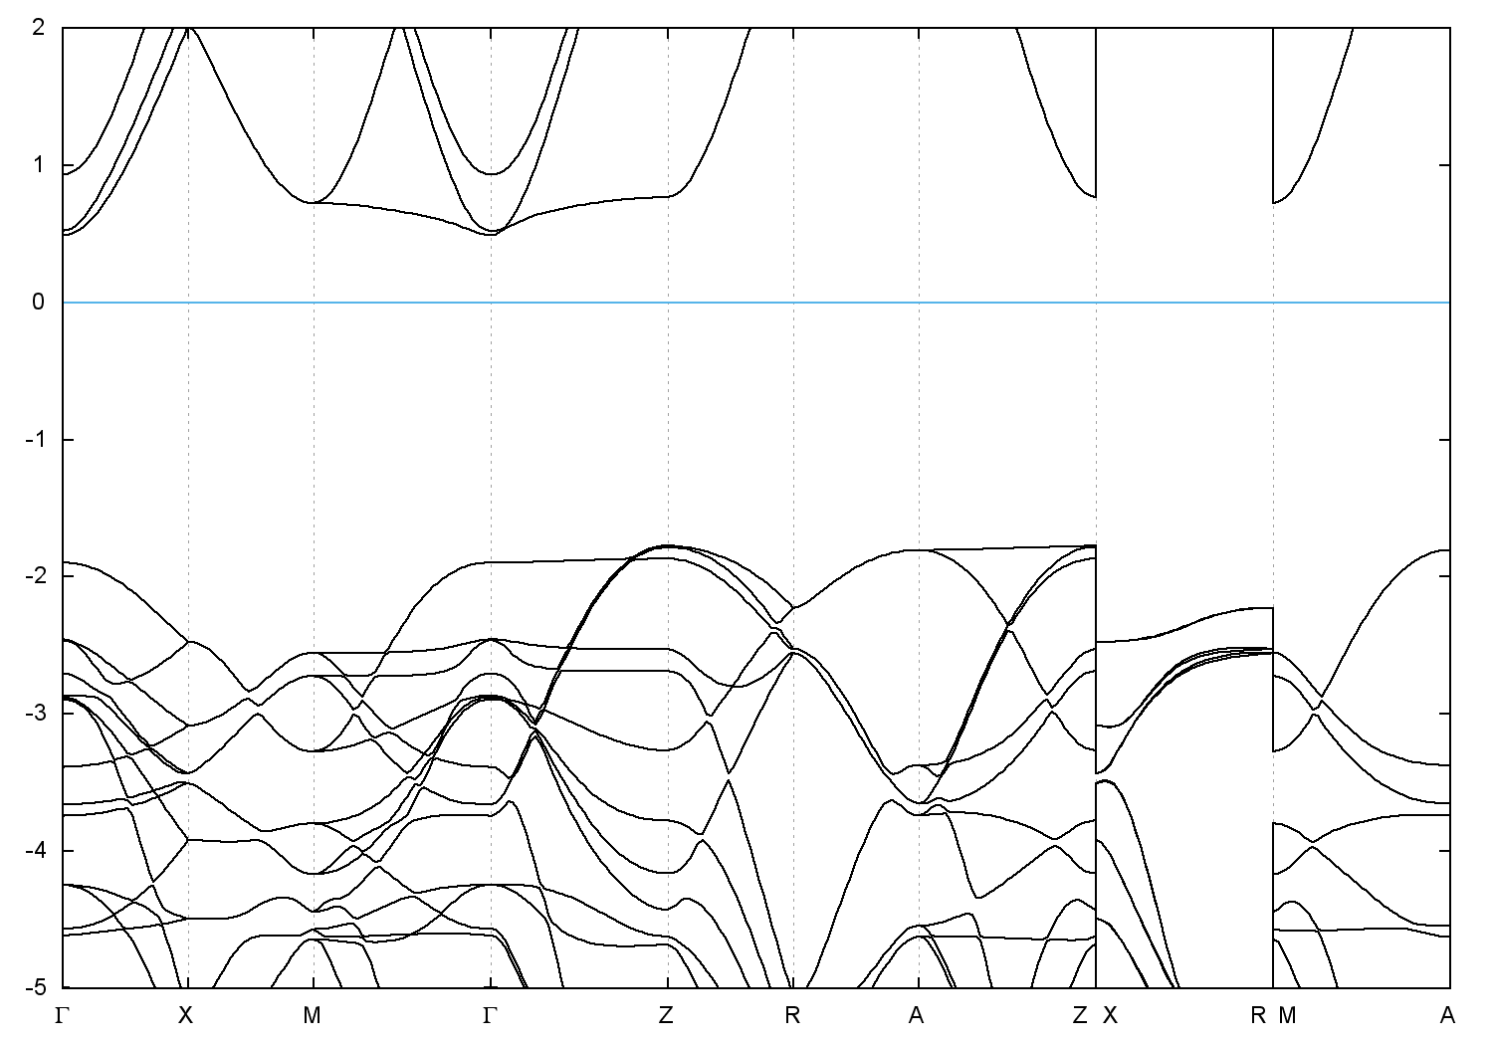Select the y-axis tick label -2
Screen dimensions: 1493x1045
point(35,576)
